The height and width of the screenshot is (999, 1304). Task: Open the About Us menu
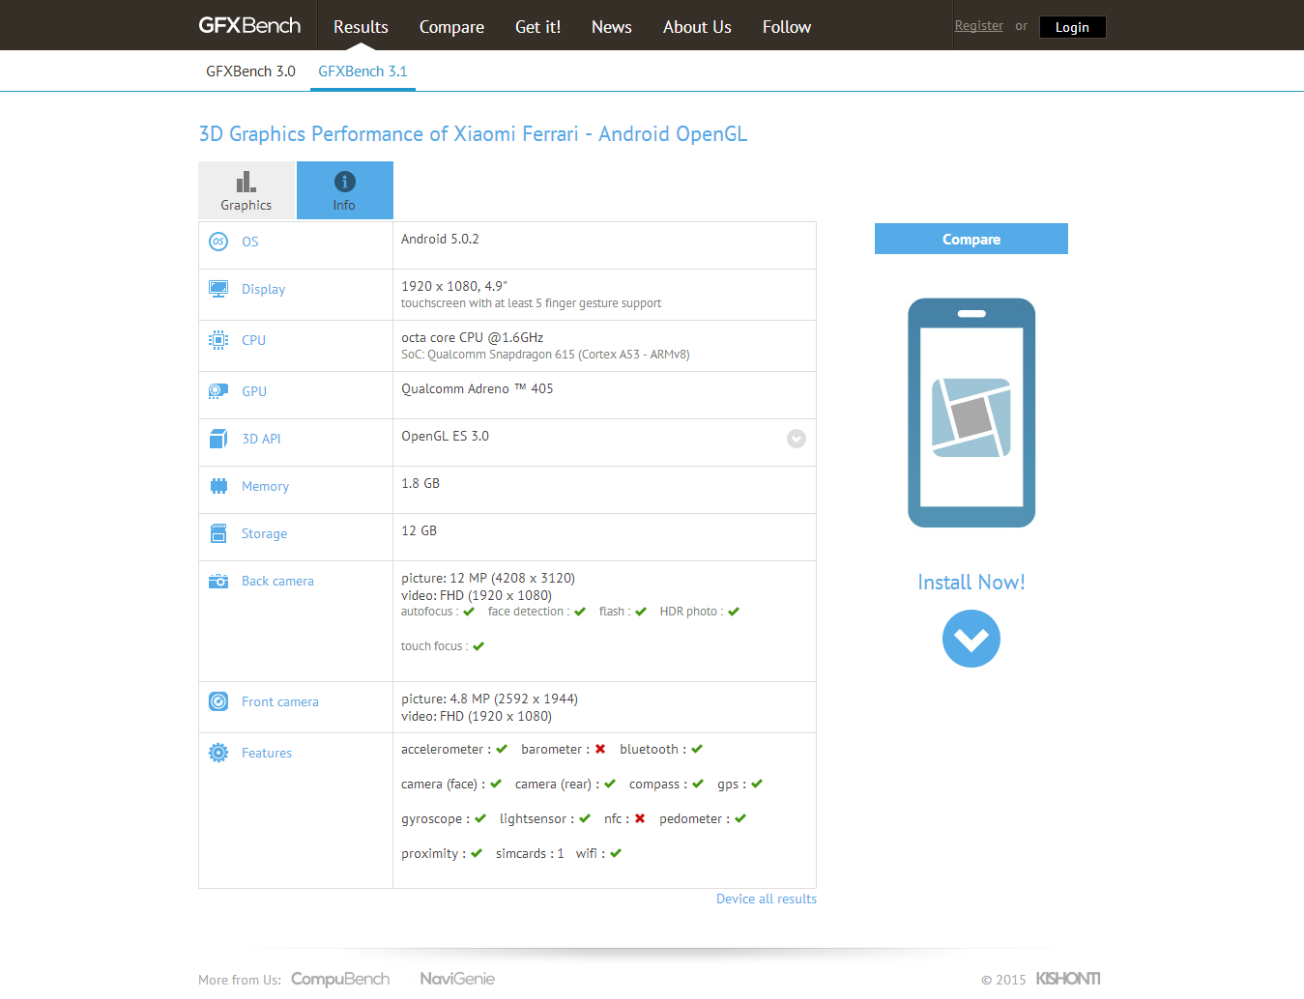(697, 27)
